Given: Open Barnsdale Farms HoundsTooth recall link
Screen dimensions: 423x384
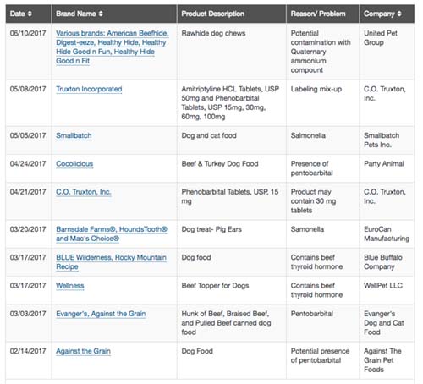Looking at the screenshot, I should pos(112,233).
